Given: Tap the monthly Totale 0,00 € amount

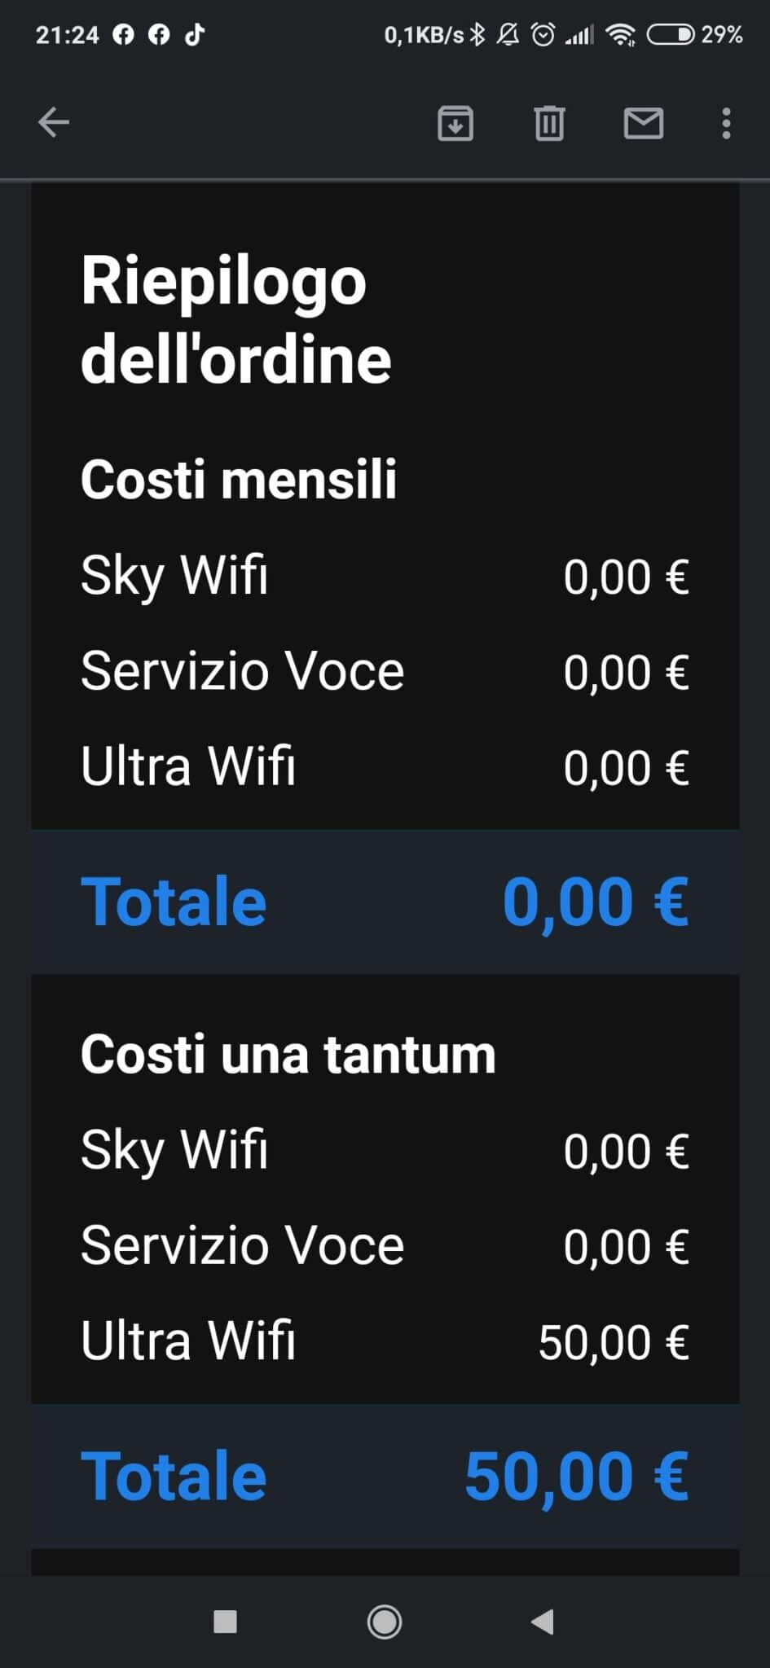Looking at the screenshot, I should tap(596, 902).
